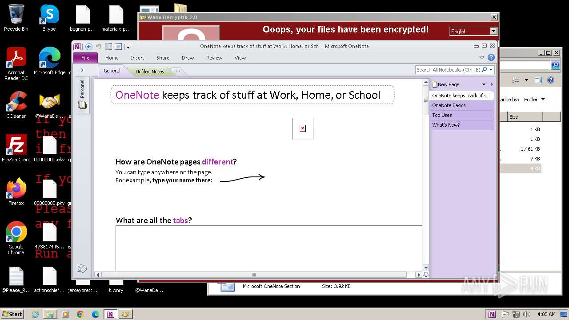Open the View ribbon tab
Image resolution: width=569 pixels, height=320 pixels.
pos(240,58)
